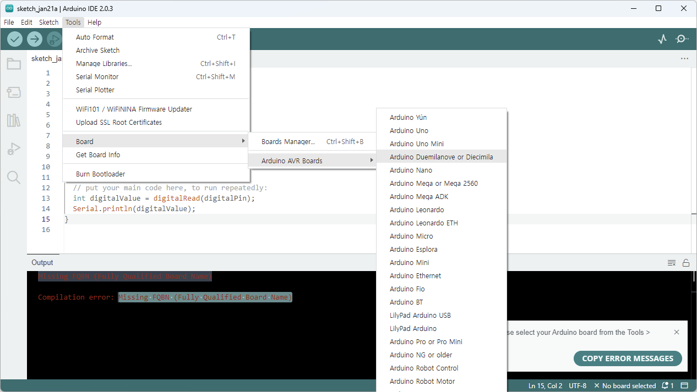Select Arduino Micro board

(442, 236)
